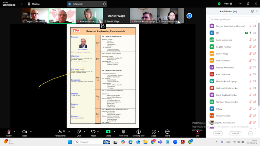Viewport: 260px width, 146px height.
Task: Click the End meeting button
Action: pyautogui.click(x=198, y=133)
